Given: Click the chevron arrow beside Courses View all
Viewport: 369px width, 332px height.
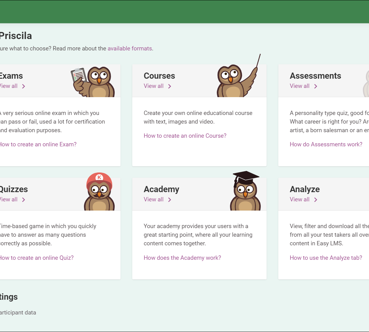Looking at the screenshot, I should 169,86.
